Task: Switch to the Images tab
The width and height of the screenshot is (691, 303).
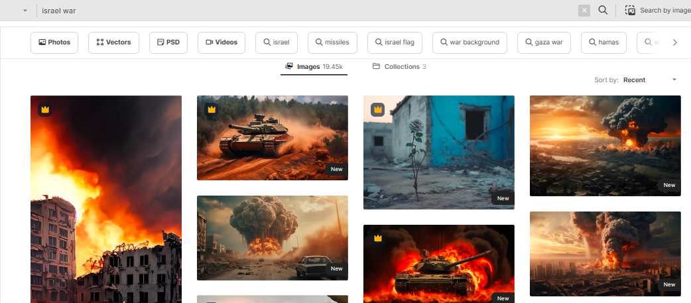Action: pyautogui.click(x=314, y=67)
